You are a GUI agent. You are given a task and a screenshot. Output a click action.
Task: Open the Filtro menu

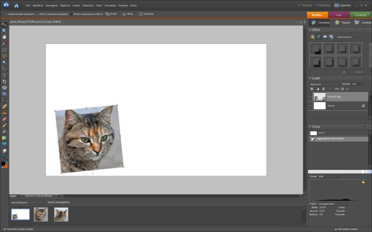tap(99, 5)
